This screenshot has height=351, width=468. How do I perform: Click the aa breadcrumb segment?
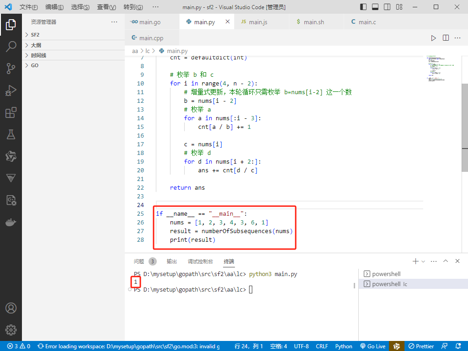[135, 51]
